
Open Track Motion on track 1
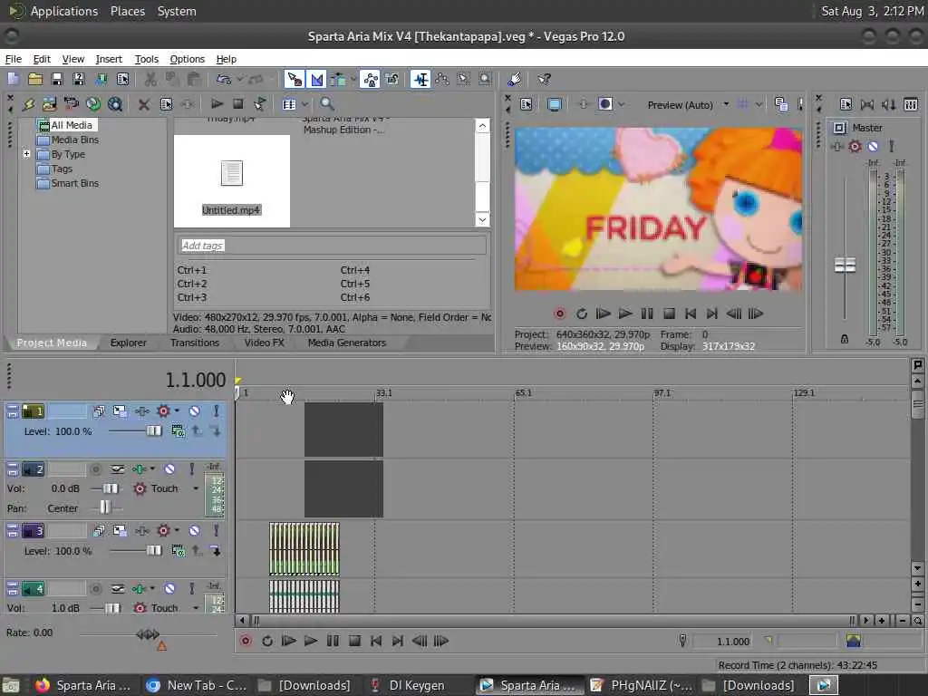tap(121, 411)
